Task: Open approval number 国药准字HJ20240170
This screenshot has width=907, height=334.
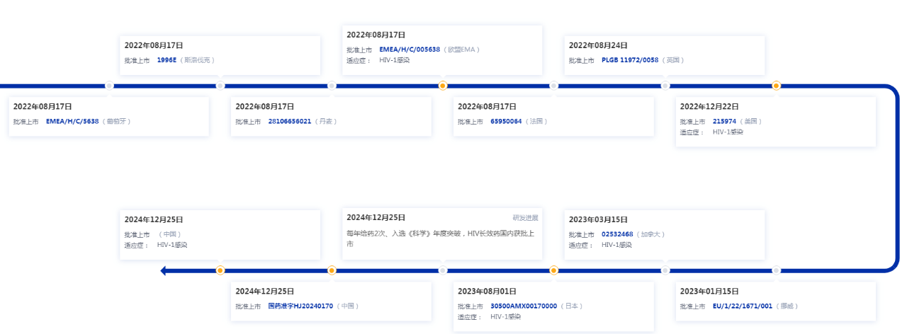Action: pyautogui.click(x=300, y=306)
